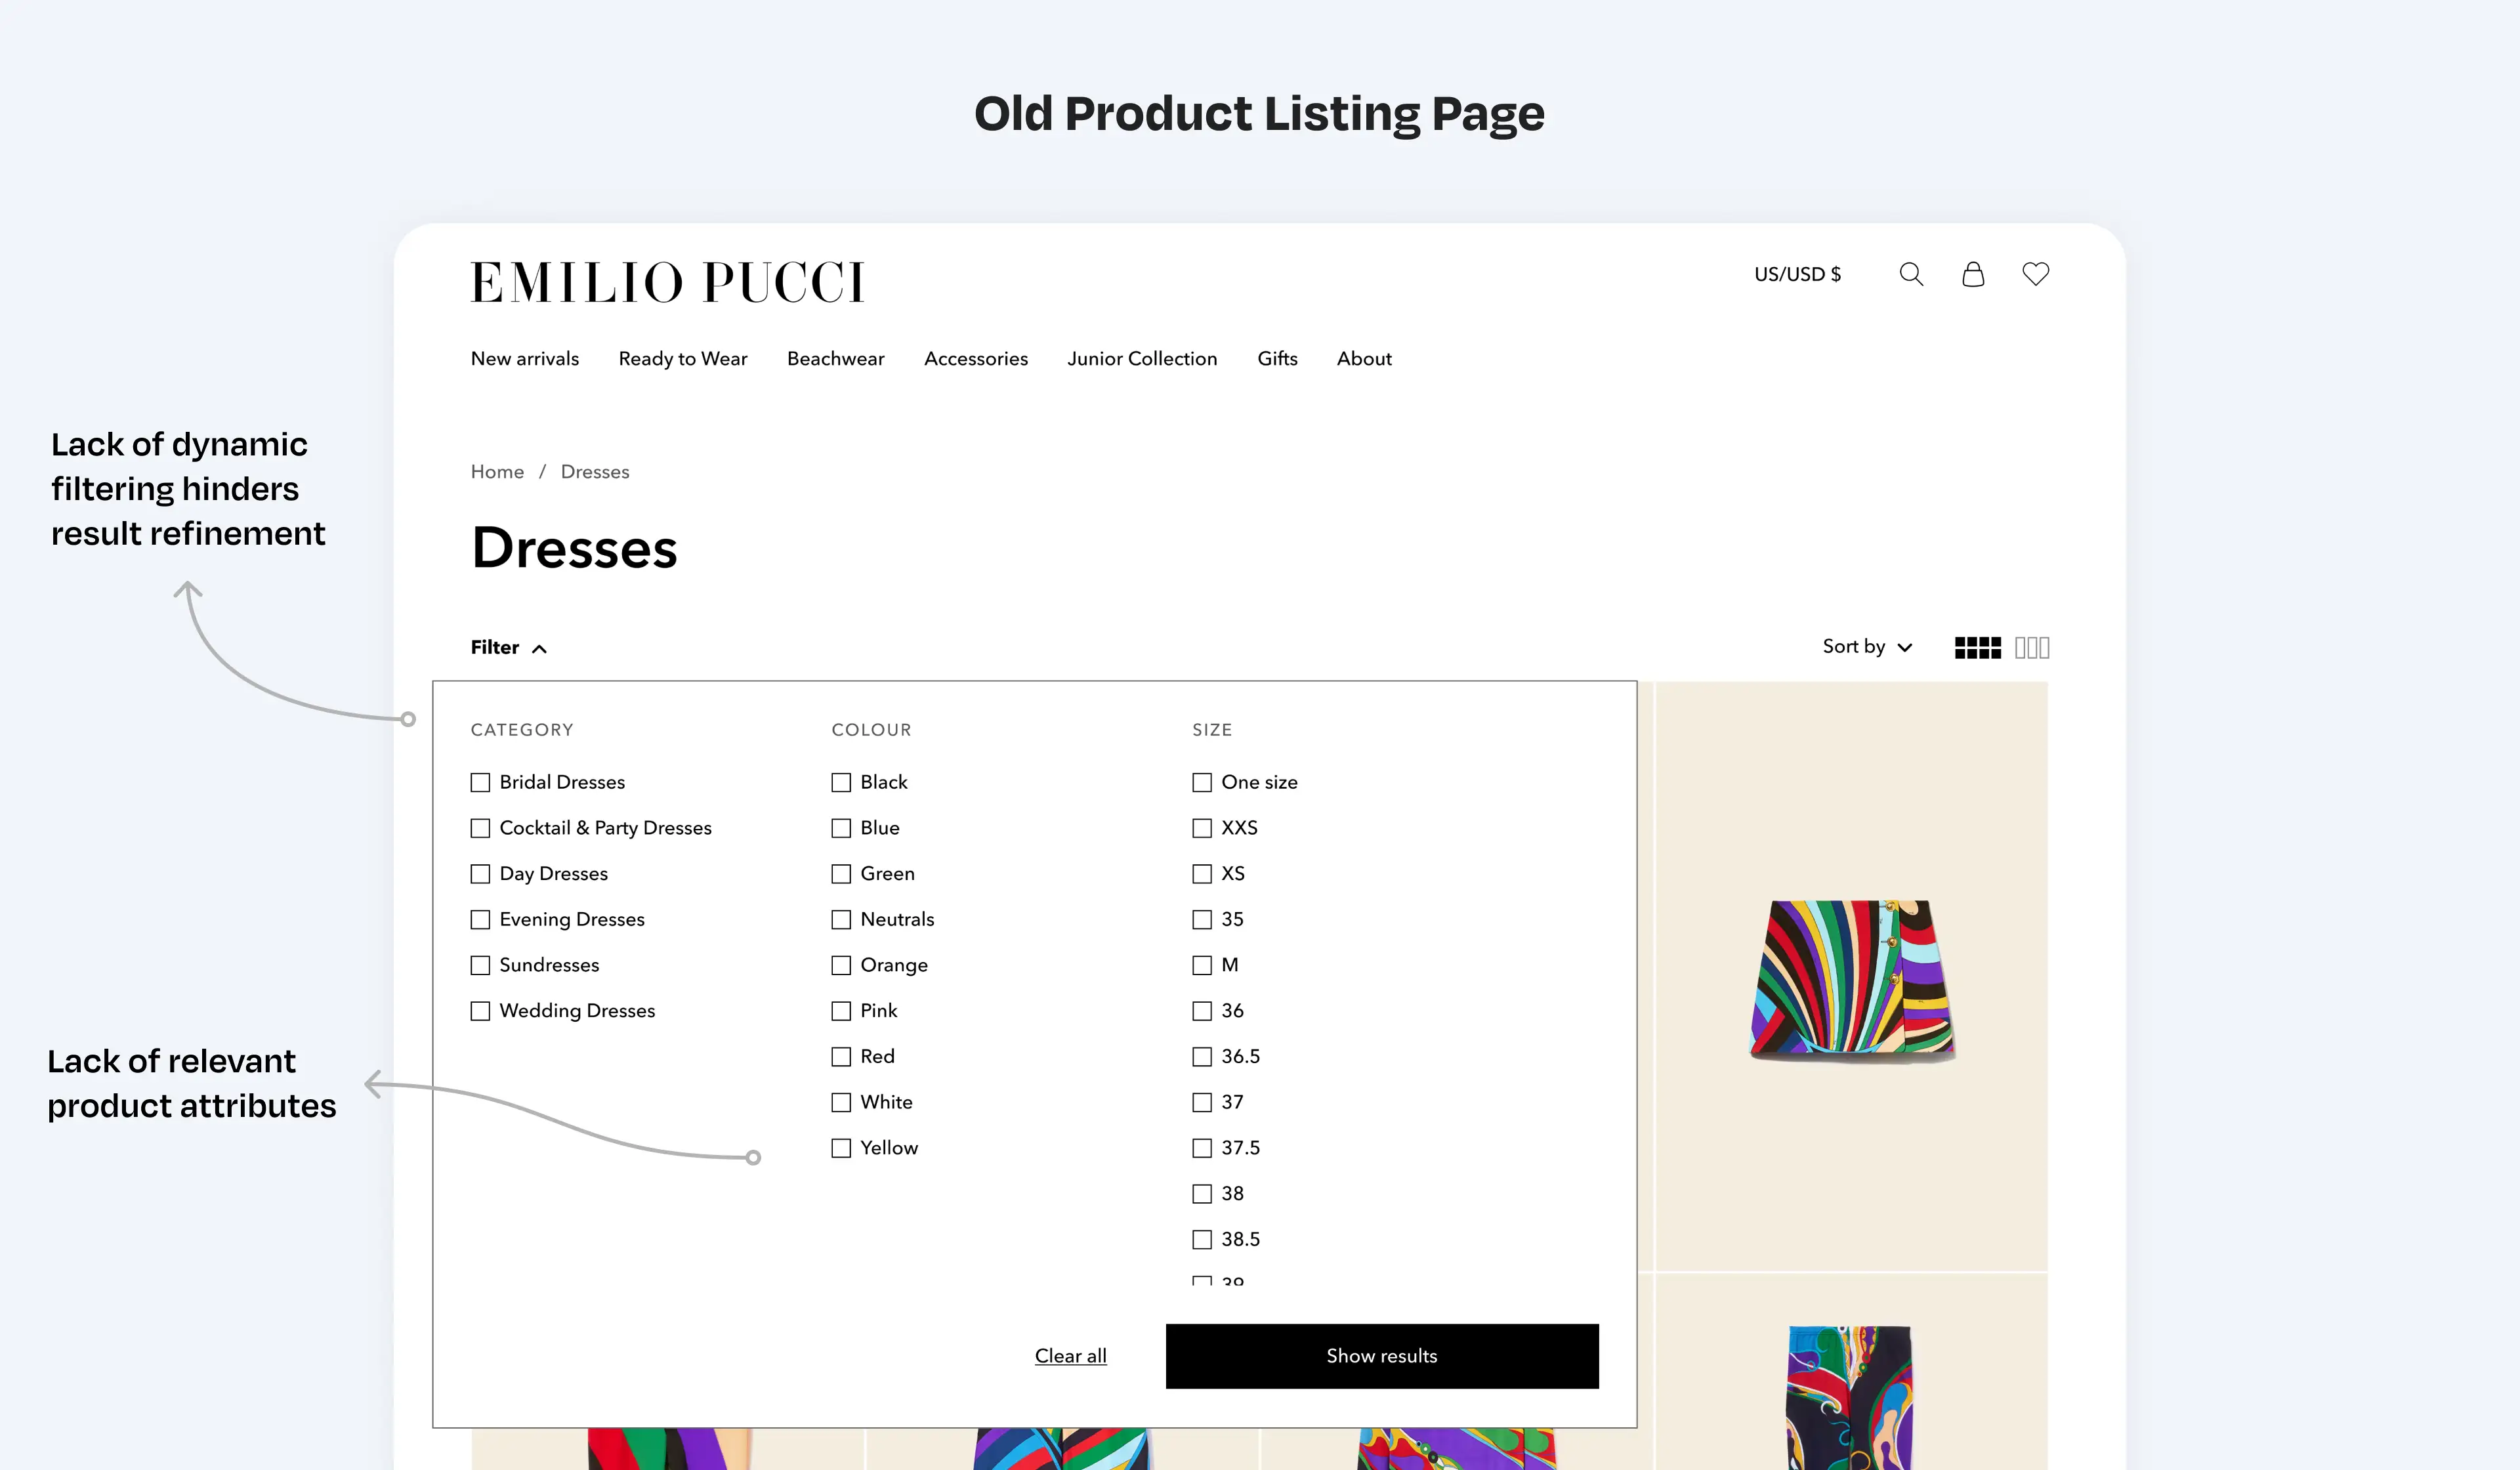Click the Clear all link
The width and height of the screenshot is (2520, 1470).
click(1070, 1356)
